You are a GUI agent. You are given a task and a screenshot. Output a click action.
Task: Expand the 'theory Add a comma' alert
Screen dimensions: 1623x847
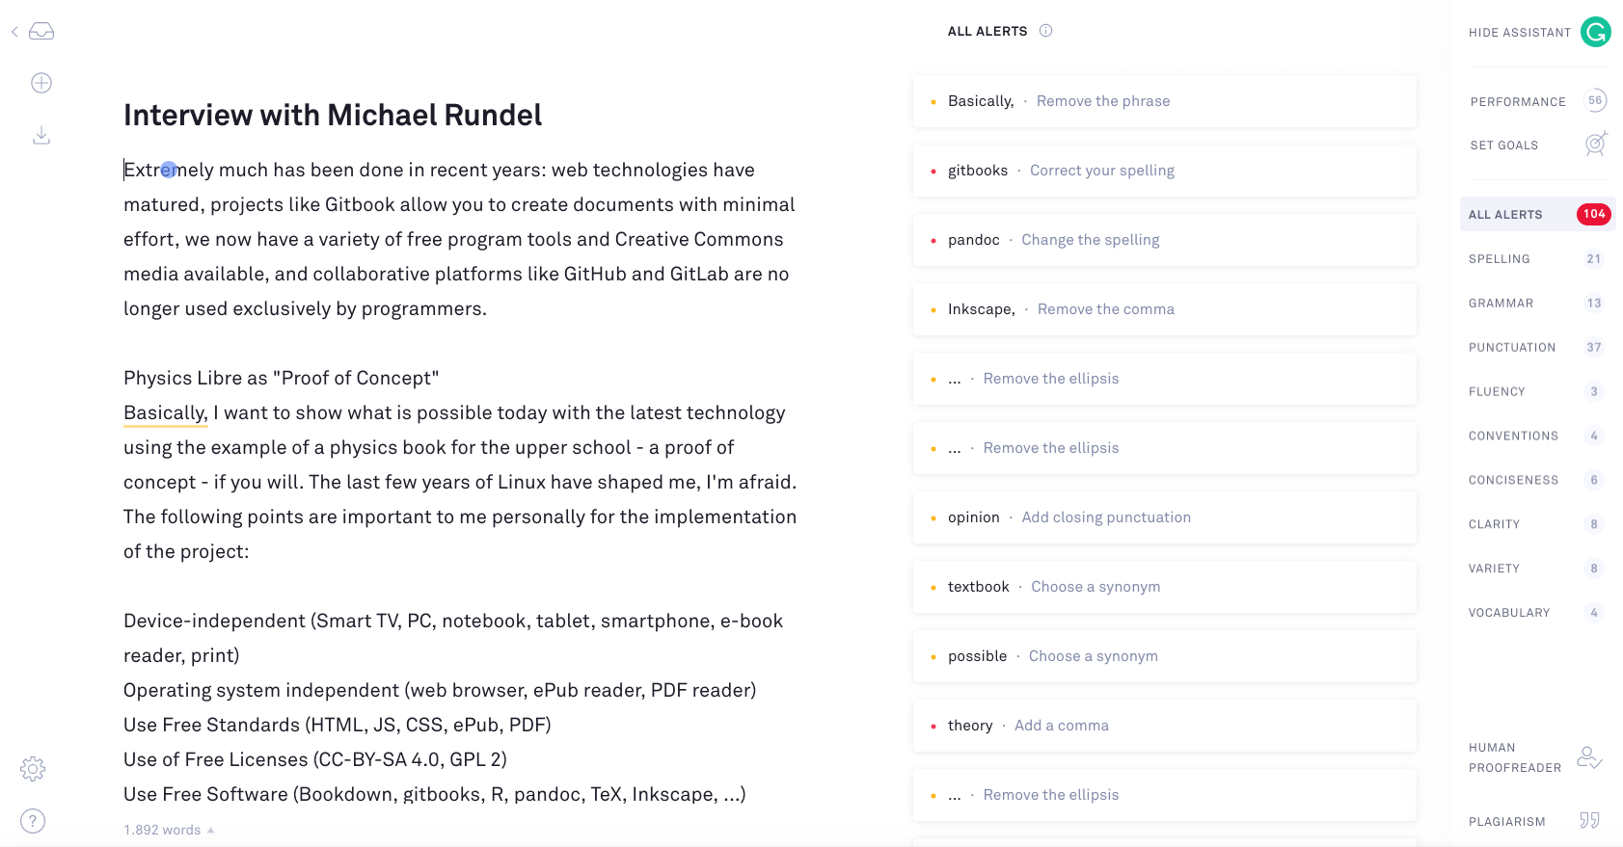coord(1165,726)
